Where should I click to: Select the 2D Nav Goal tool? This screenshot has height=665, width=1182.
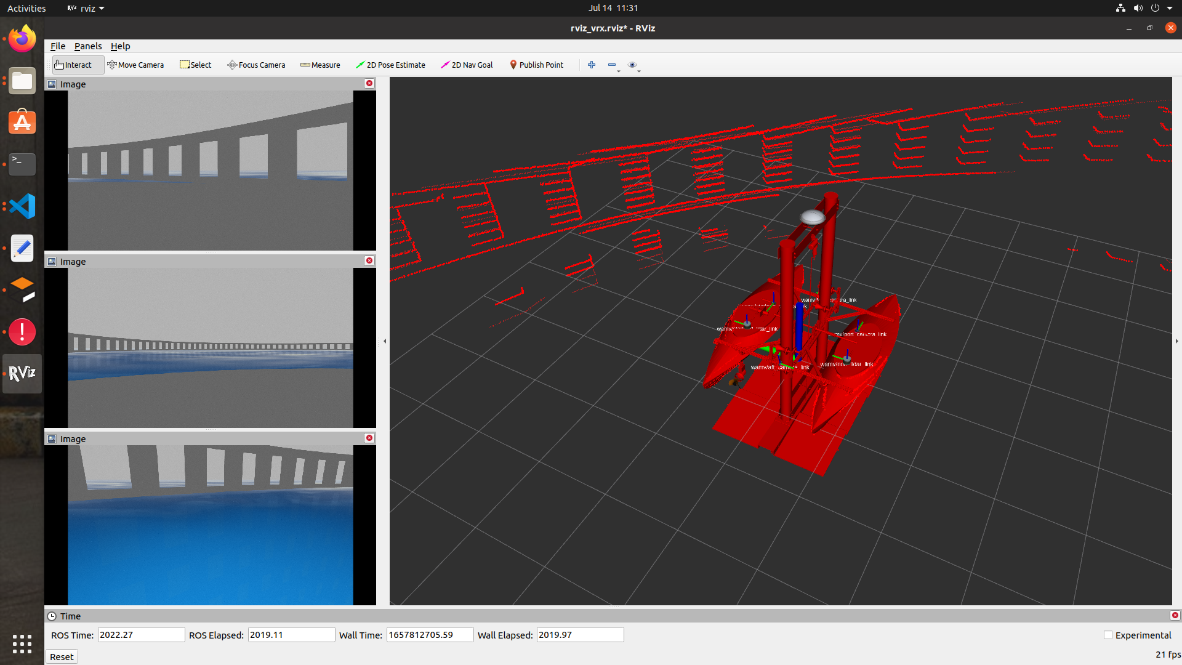pyautogui.click(x=467, y=65)
